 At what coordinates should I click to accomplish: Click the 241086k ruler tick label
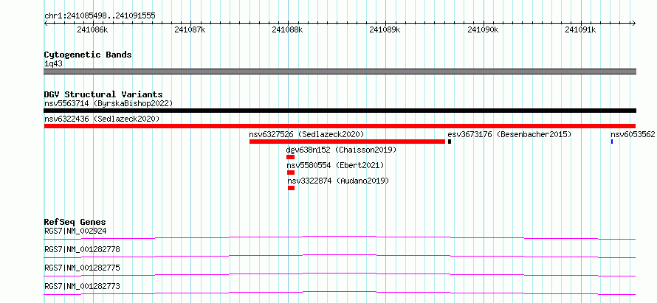click(x=92, y=29)
